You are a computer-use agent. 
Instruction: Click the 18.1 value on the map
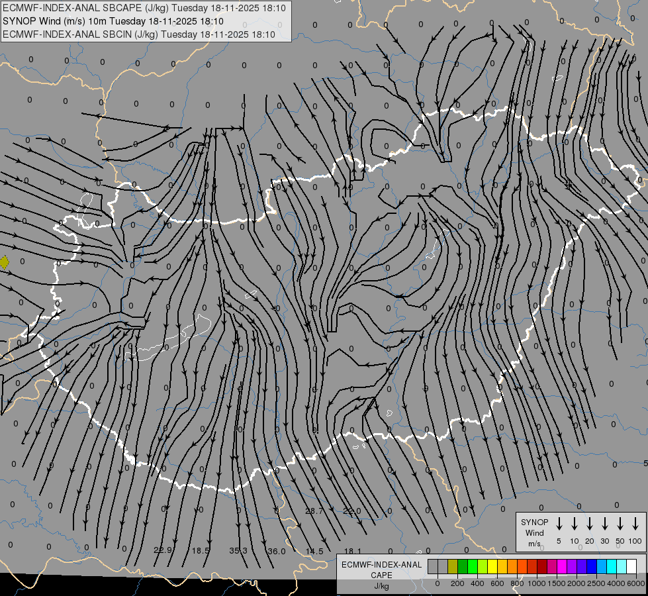point(353,552)
